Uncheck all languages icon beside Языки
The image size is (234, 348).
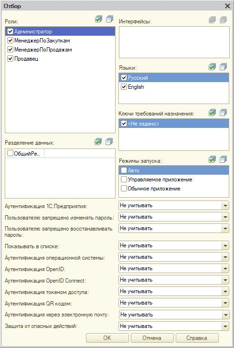(223, 66)
